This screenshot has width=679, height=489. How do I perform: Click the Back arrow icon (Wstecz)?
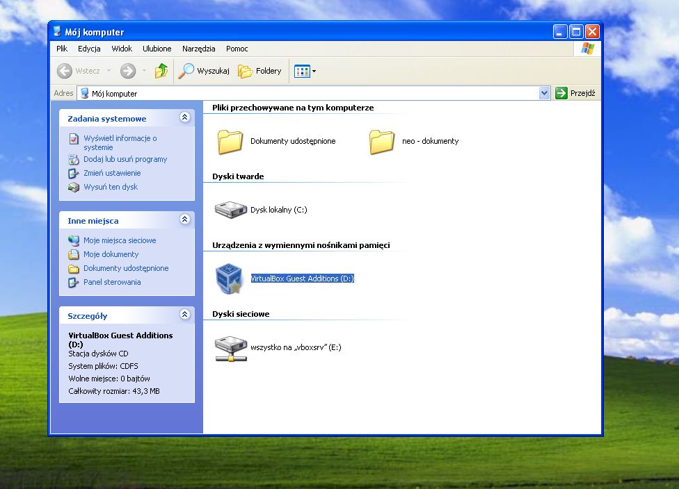(x=65, y=71)
